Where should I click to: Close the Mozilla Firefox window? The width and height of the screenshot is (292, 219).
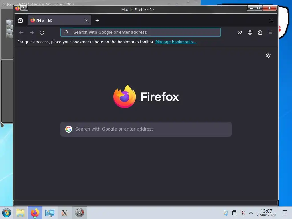[x=269, y=8]
